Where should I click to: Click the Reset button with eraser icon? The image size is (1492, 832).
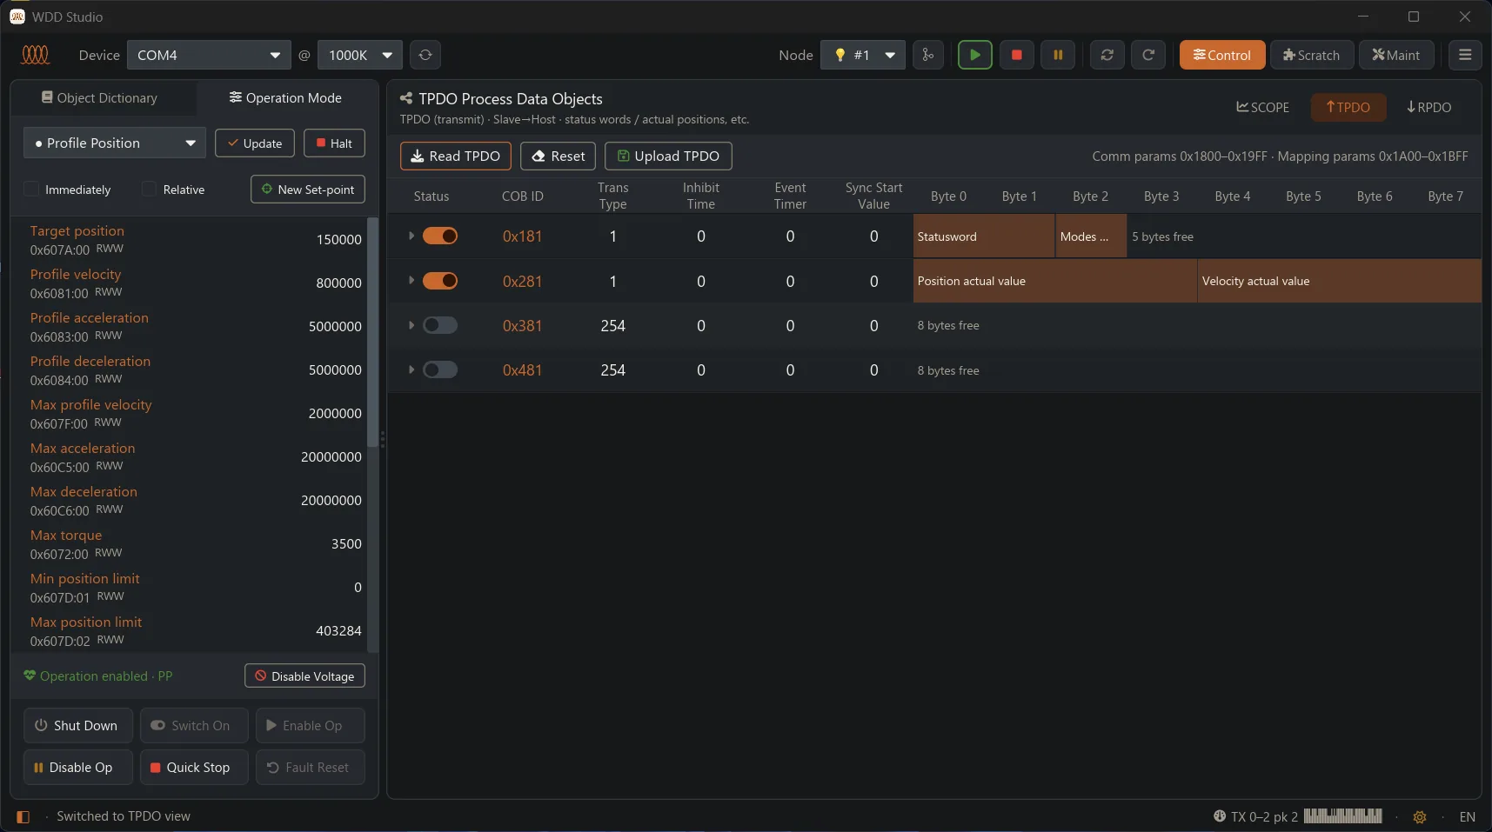click(558, 156)
